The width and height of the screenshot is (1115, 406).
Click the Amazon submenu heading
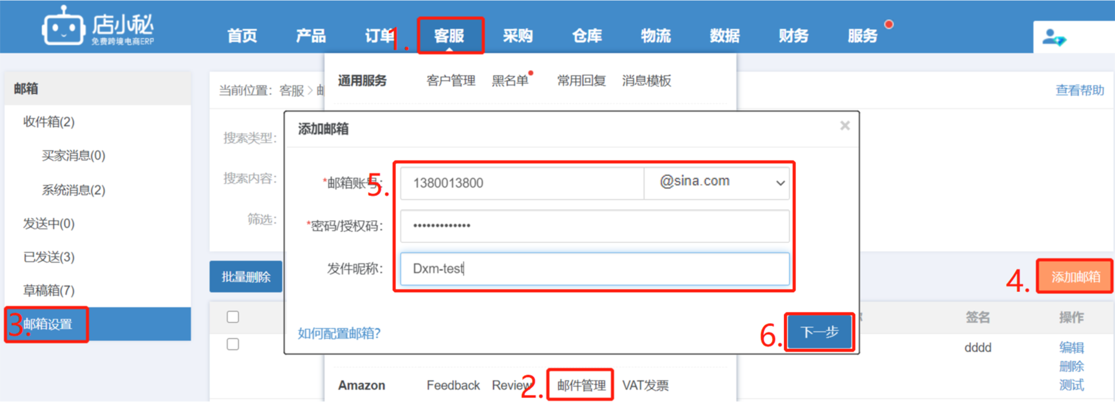pos(362,386)
